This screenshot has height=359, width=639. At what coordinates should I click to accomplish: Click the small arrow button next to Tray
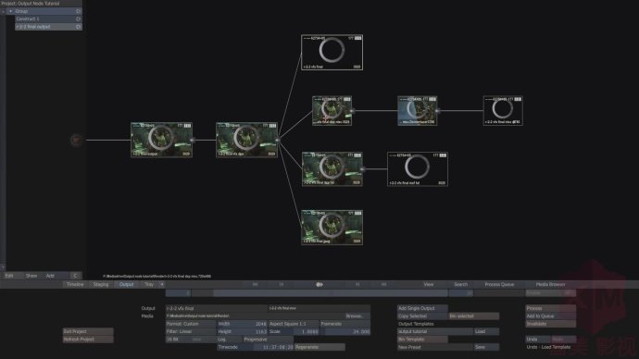point(162,284)
